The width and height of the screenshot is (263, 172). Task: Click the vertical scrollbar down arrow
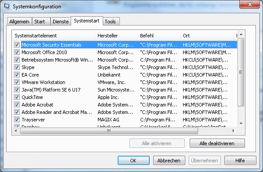click(x=241, y=124)
